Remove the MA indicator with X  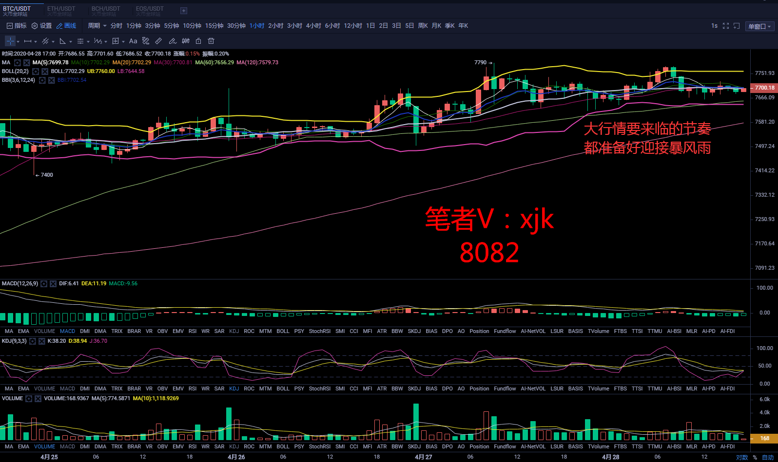coord(27,63)
